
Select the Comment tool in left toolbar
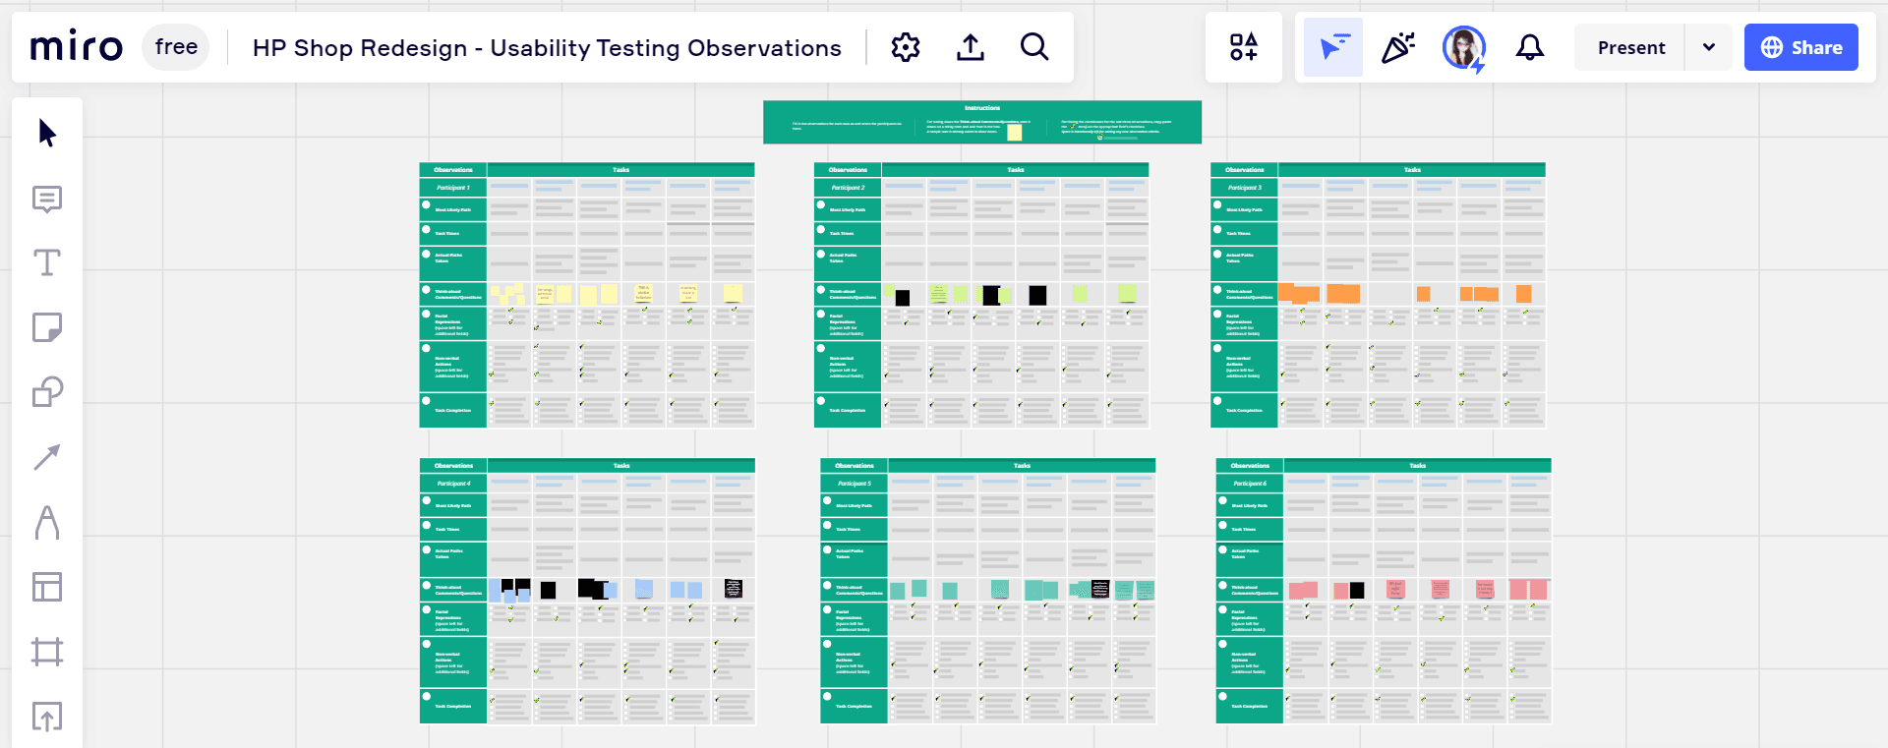(47, 200)
